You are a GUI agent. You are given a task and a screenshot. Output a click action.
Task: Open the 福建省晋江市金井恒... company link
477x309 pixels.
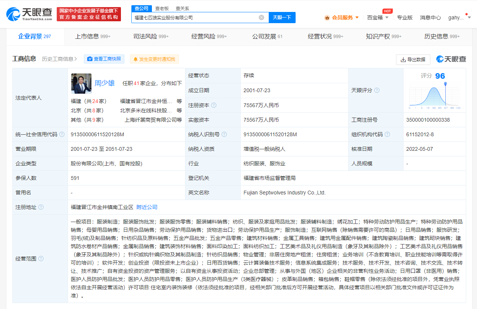[x=146, y=101]
